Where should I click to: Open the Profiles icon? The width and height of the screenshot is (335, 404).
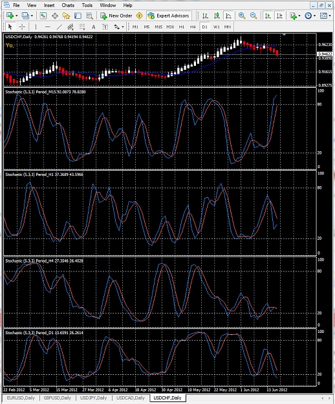pos(25,16)
